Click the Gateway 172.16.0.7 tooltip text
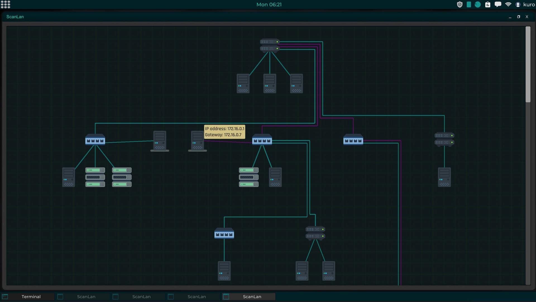 (223, 135)
